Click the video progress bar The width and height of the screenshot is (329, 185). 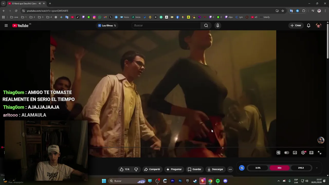click(163, 147)
